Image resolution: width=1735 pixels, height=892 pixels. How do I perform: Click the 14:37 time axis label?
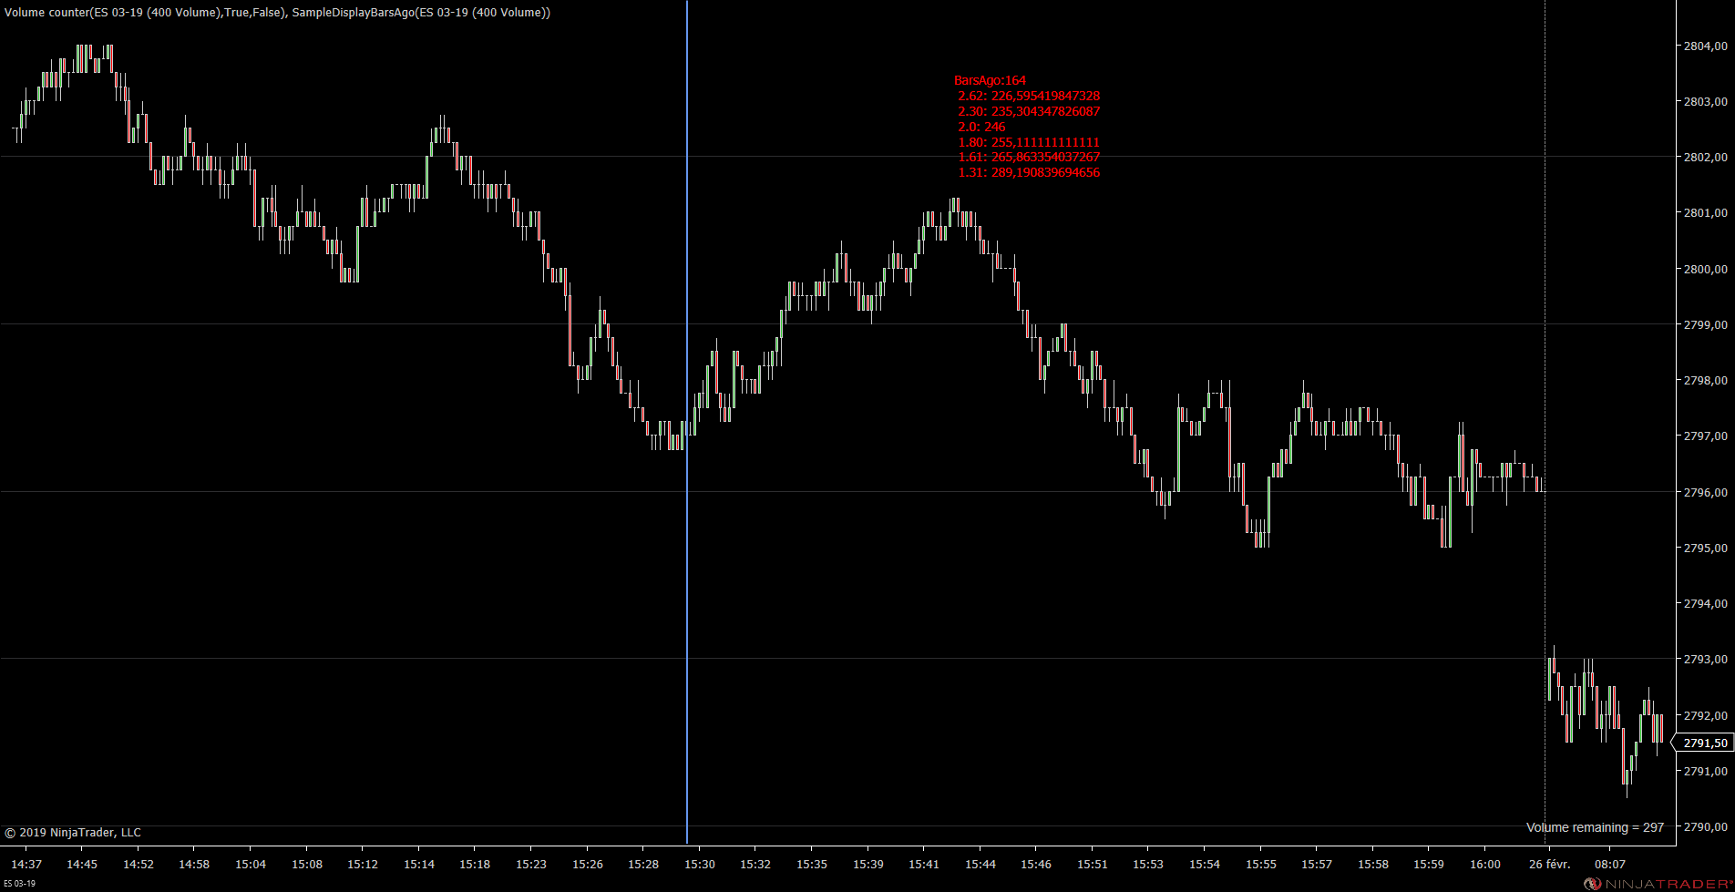(x=26, y=864)
